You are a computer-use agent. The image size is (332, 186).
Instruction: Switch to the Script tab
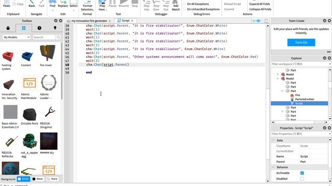(126, 21)
